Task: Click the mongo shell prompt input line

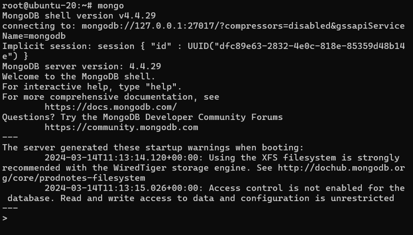Action: click(x=206, y=218)
